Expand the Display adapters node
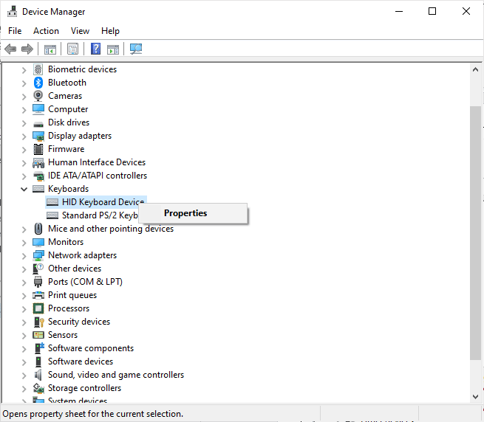 click(24, 136)
